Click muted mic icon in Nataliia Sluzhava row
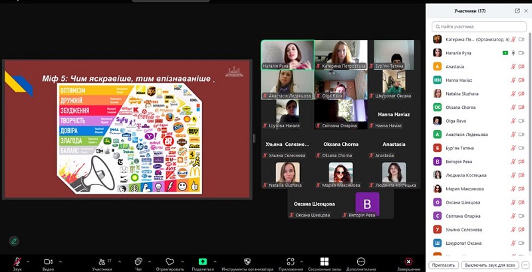The image size is (532, 272). click(513, 94)
